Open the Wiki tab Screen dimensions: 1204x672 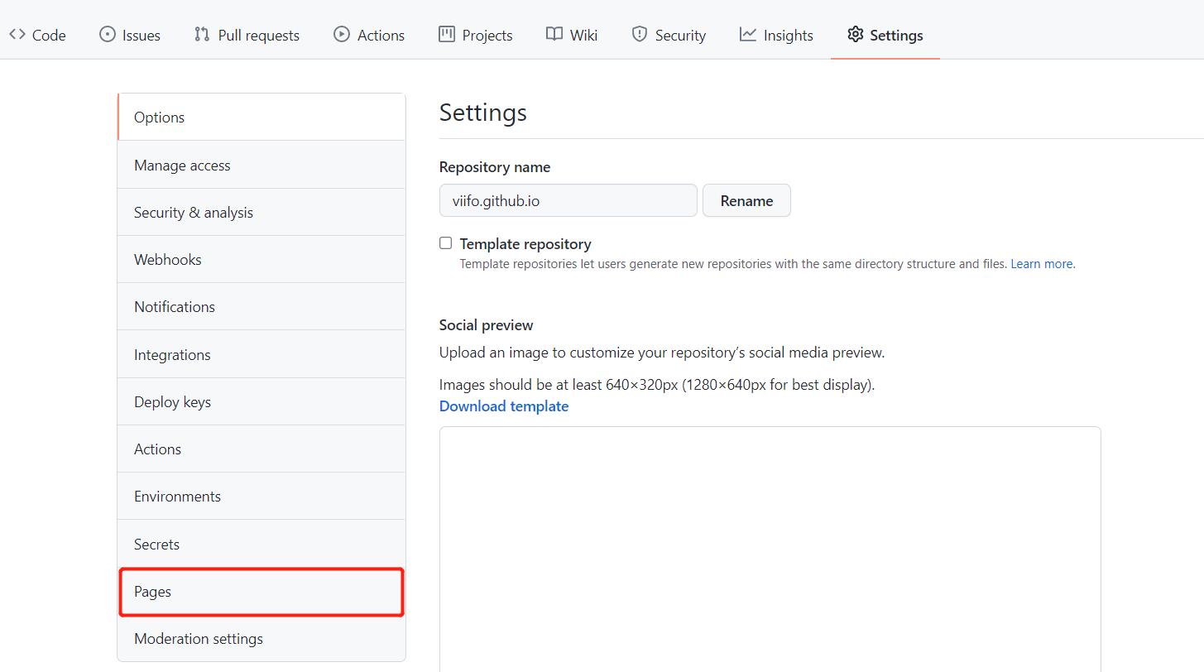tap(572, 35)
